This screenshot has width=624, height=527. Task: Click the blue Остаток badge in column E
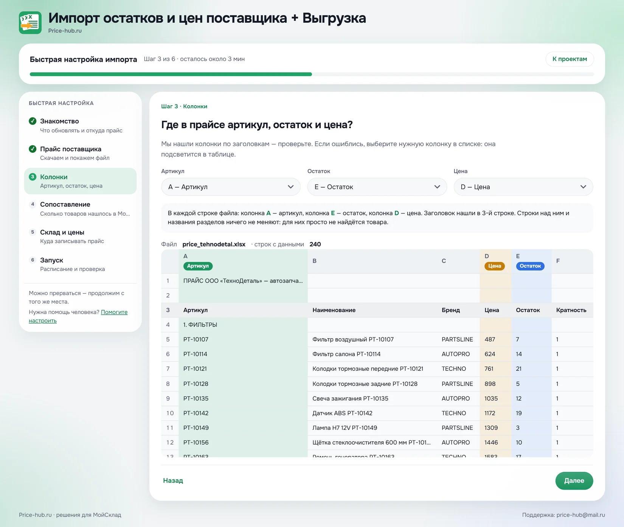click(530, 266)
